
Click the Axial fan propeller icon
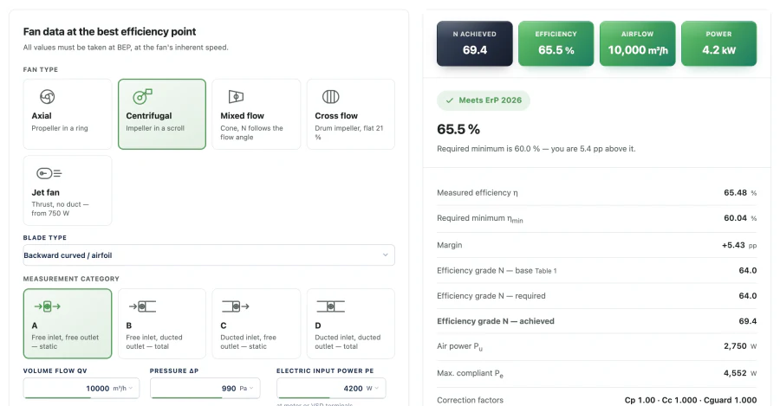(x=48, y=96)
